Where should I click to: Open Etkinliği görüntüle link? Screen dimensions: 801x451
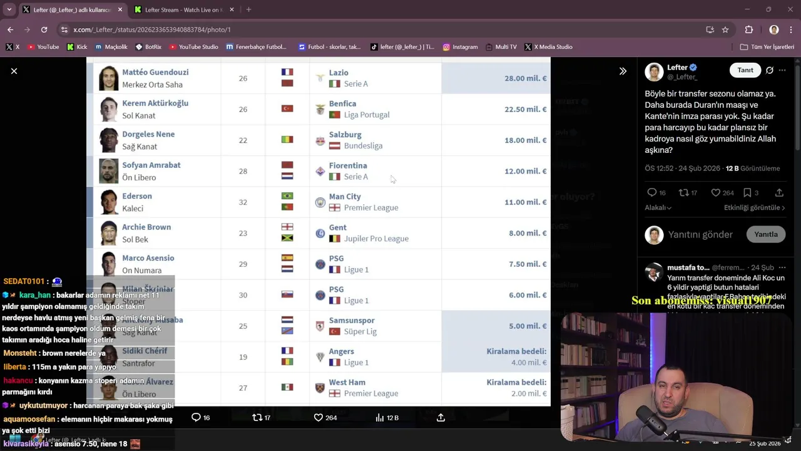[x=754, y=208]
